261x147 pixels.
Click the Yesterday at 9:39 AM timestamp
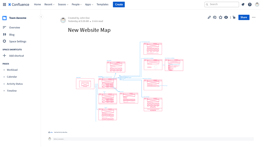tap(78, 21)
